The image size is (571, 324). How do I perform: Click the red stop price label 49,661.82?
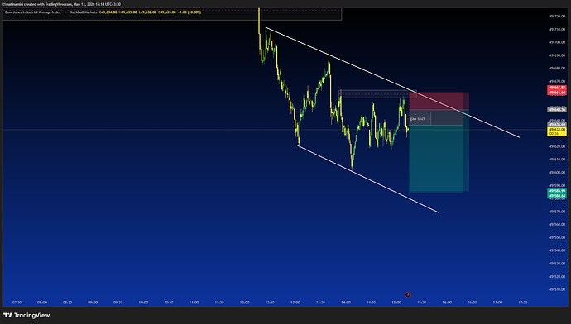[557, 88]
